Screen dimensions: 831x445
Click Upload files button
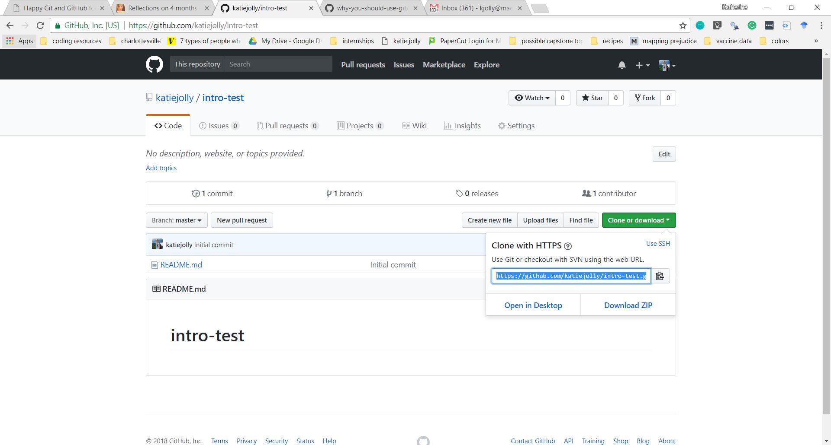(x=540, y=220)
